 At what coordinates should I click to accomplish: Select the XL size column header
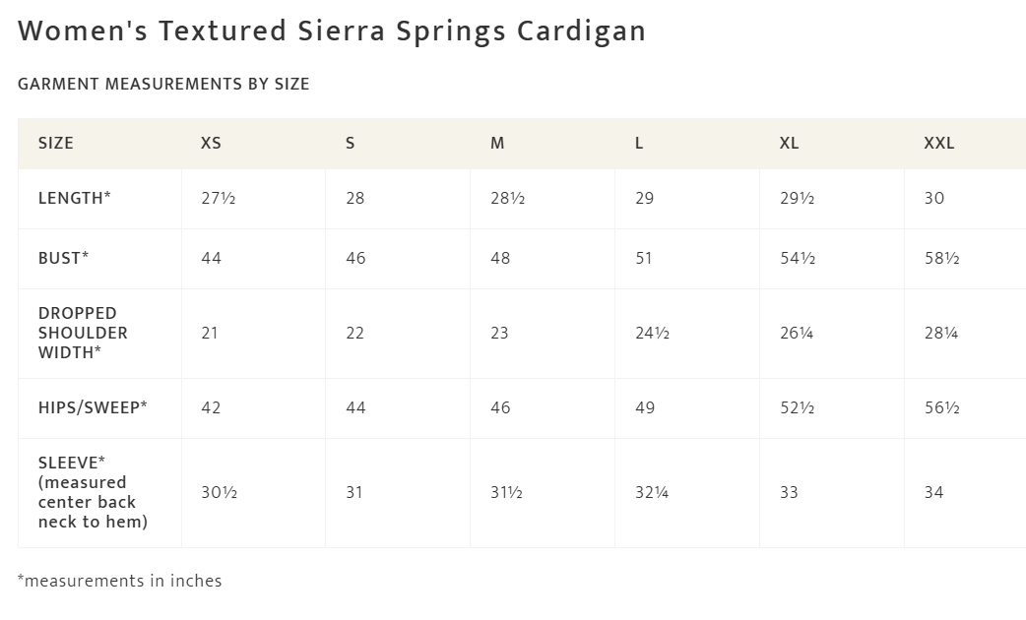789,144
